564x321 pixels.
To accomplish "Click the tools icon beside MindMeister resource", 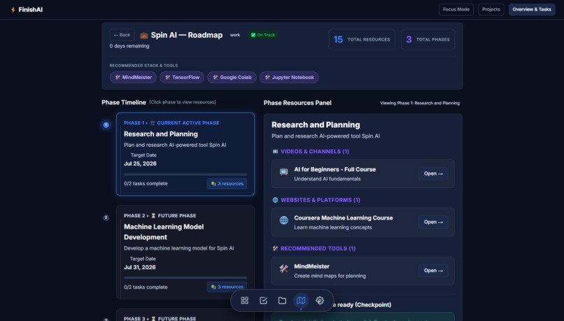I will click(x=284, y=269).
